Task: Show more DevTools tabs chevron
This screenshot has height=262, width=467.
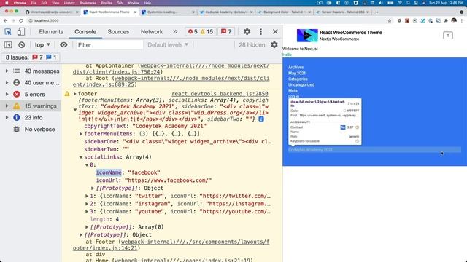Action: [175, 31]
